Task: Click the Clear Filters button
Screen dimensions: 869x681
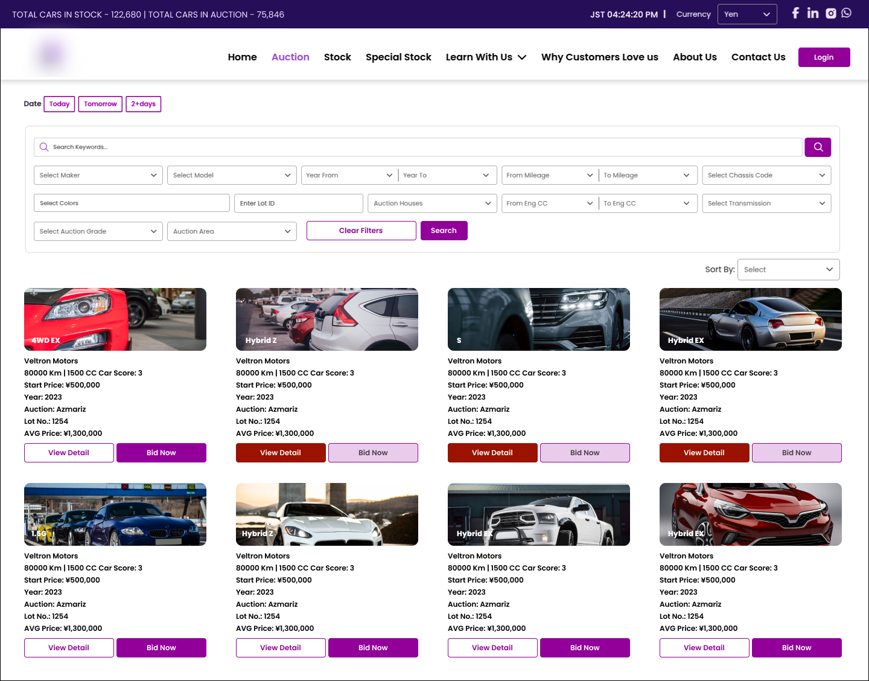Action: (361, 231)
